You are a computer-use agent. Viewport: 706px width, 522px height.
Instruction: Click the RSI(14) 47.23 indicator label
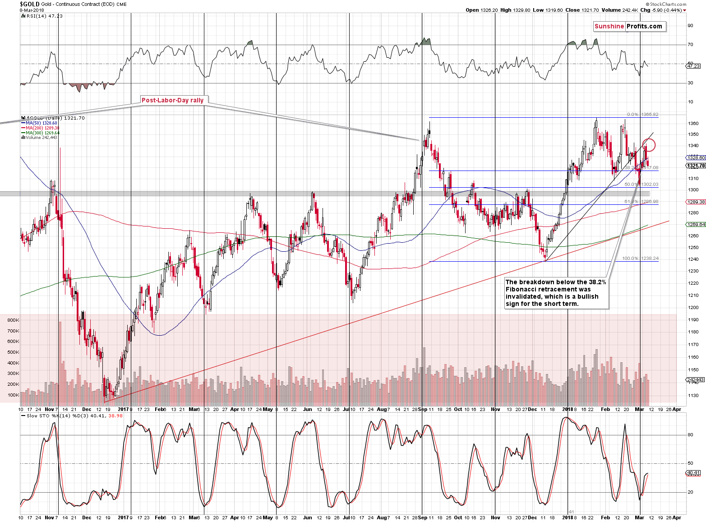coord(44,16)
